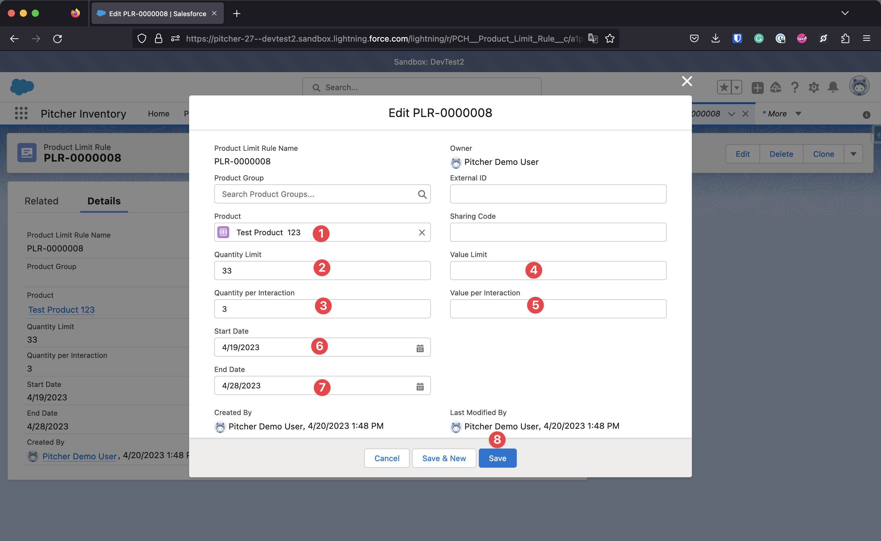Open the user avatar profile menu
The width and height of the screenshot is (881, 541).
(859, 86)
